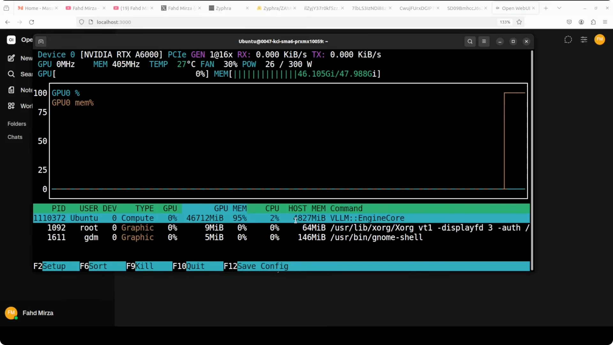The height and width of the screenshot is (345, 613).
Task: Reload the localhost page
Action: tap(31, 22)
